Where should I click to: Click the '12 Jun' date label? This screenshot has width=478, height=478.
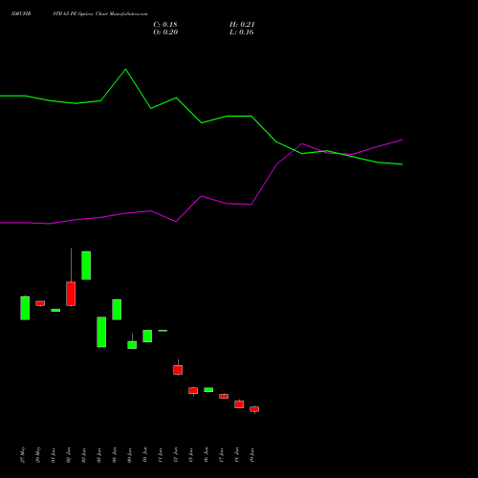coord(176,455)
